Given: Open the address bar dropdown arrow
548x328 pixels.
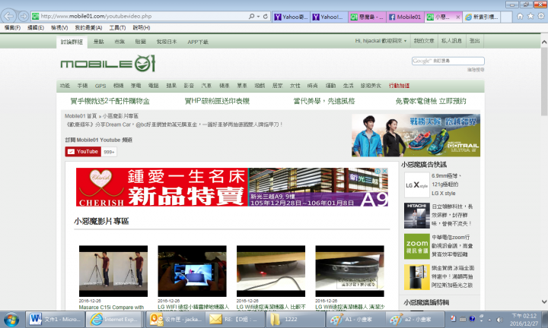Looking at the screenshot, I should pos(259,17).
